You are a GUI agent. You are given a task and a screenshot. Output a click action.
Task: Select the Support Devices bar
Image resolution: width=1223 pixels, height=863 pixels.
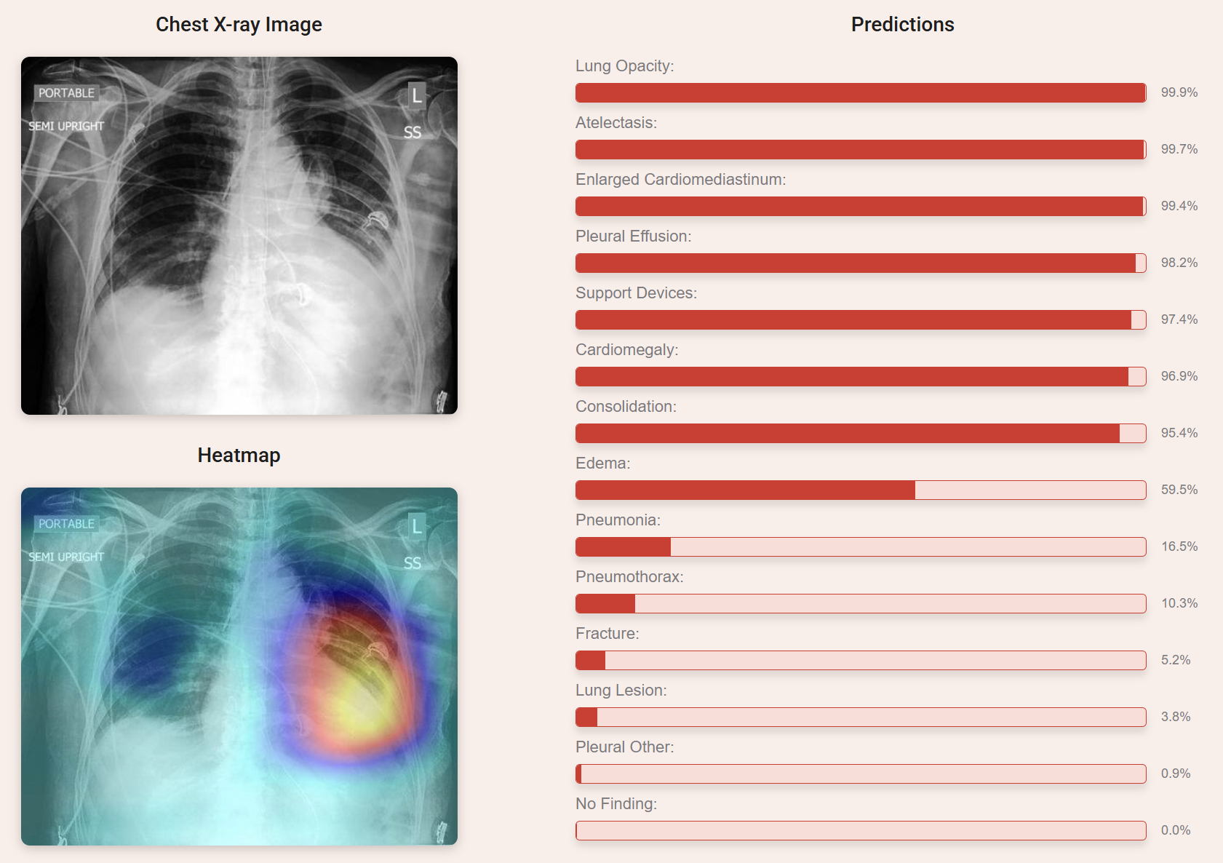[x=861, y=319]
